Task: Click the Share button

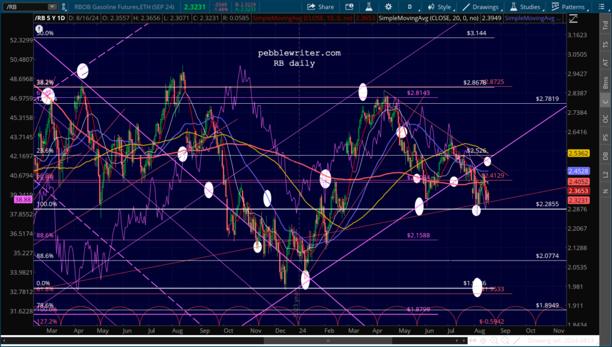Action: click(x=320, y=7)
